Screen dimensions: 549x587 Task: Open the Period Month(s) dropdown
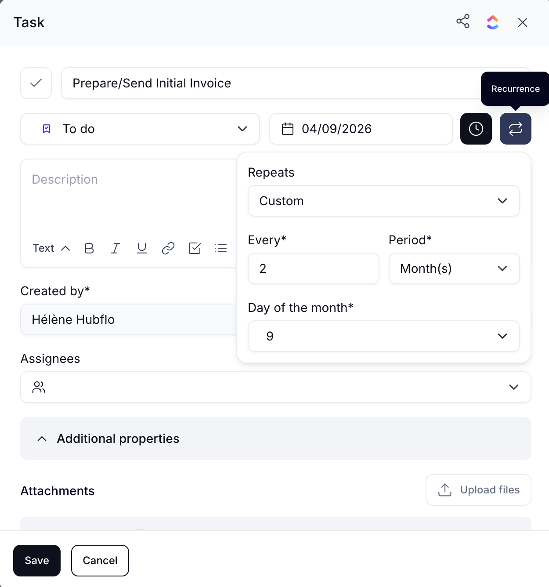454,268
